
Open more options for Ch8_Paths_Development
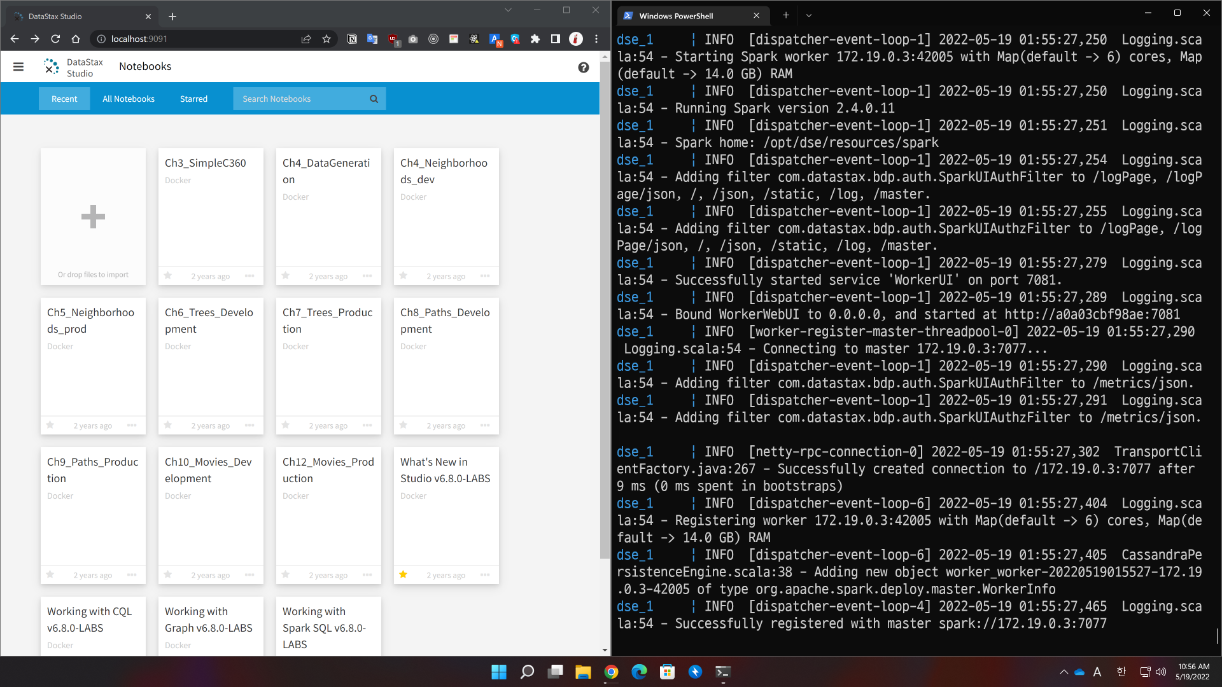485,426
